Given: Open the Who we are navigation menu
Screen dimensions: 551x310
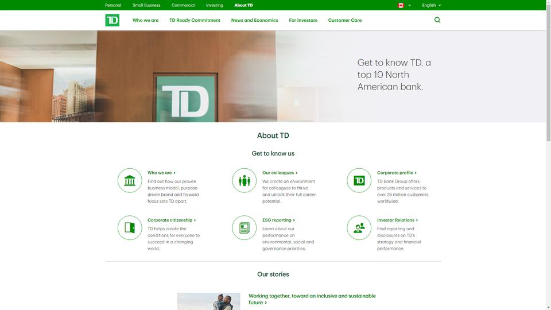Looking at the screenshot, I should tap(145, 21).
